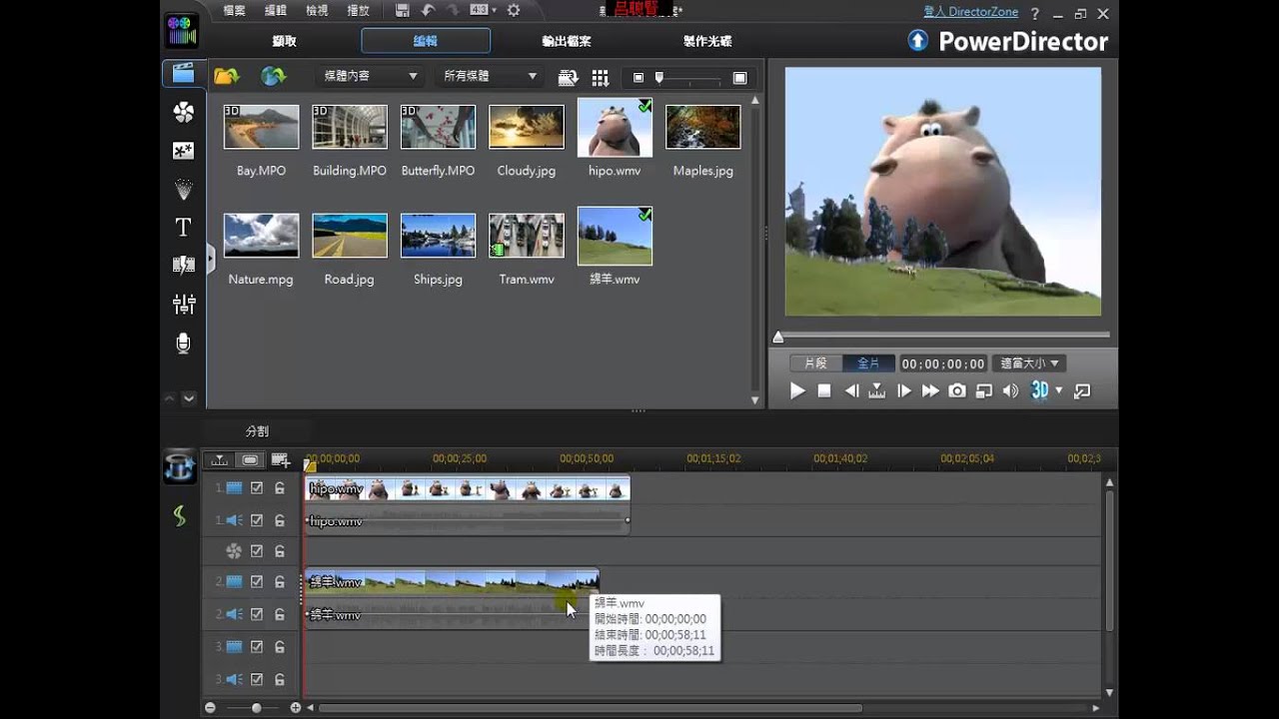The width and height of the screenshot is (1279, 719).
Task: Toggle audio track 1 enable checkbox
Action: (257, 520)
